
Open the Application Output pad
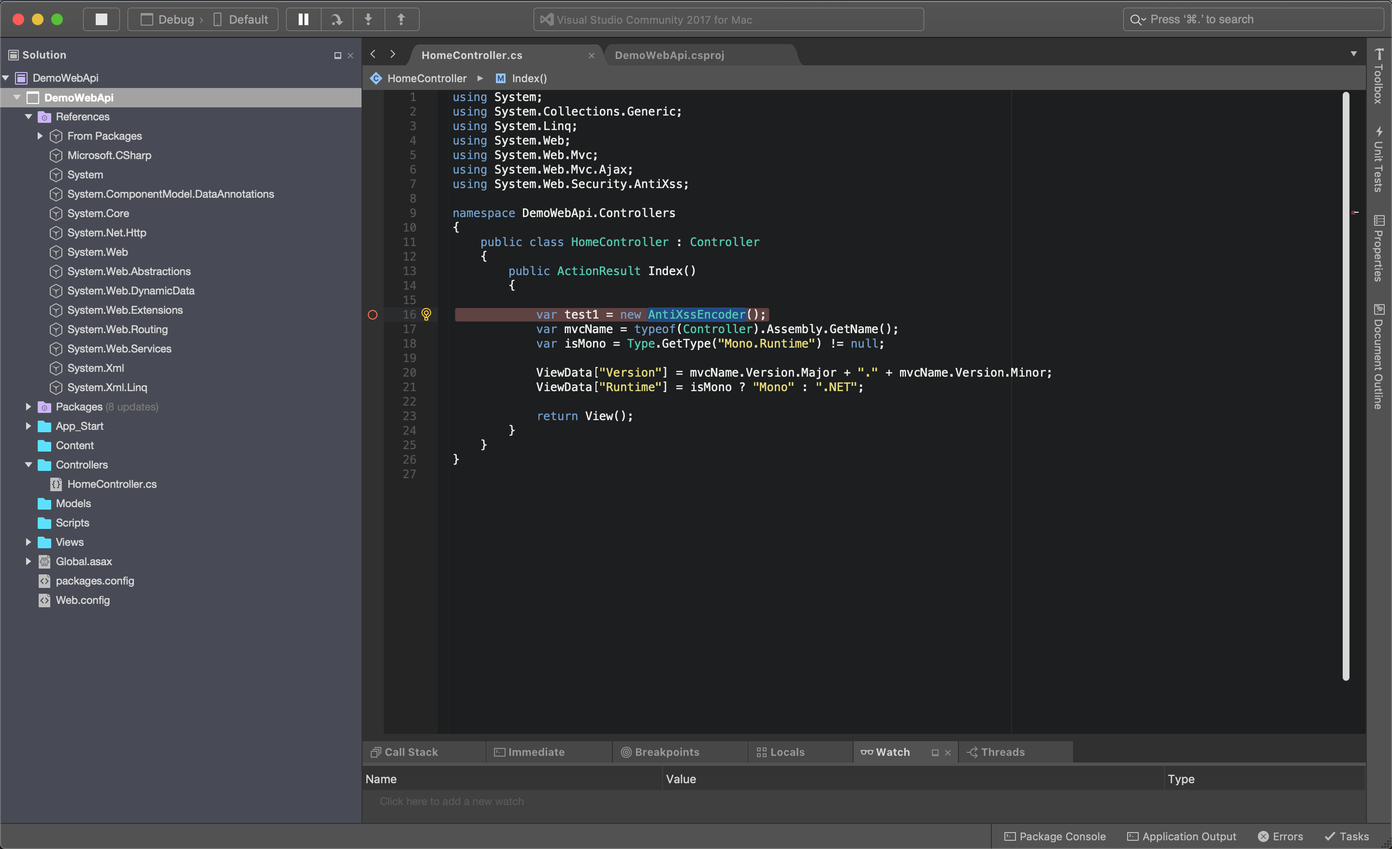coord(1181,836)
